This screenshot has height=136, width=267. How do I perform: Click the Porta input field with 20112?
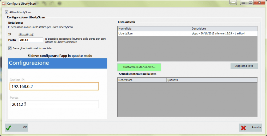point(31,40)
